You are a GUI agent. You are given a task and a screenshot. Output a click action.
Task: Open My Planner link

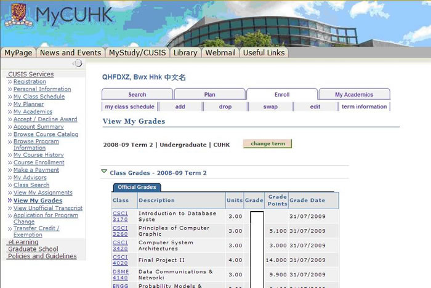point(28,104)
